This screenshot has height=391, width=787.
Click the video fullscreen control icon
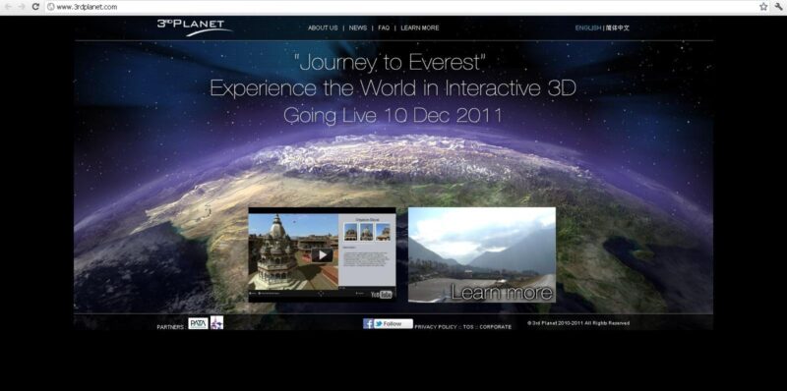(x=322, y=293)
